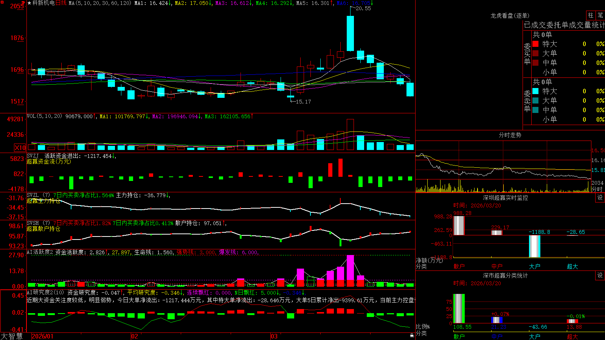Click the red 特大 buy-order color swatch

pyautogui.click(x=535, y=44)
